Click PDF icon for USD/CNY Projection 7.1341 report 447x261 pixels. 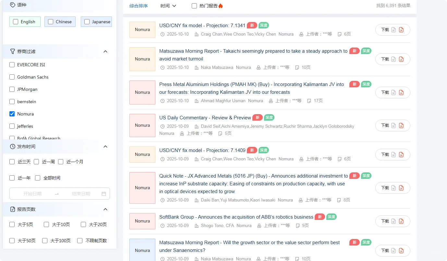pyautogui.click(x=401, y=30)
